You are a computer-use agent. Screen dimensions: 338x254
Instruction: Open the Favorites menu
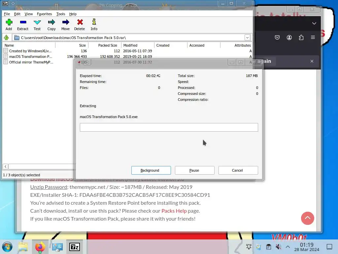pyautogui.click(x=45, y=14)
